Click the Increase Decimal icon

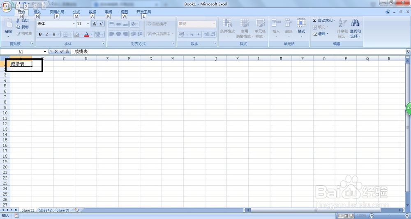tap(206, 34)
